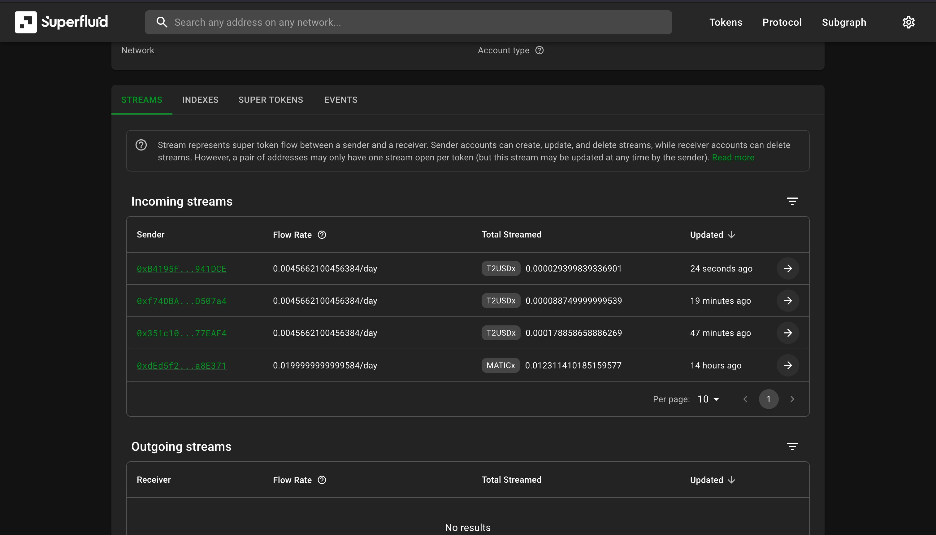Sort Incoming streams by Updated arrow

(x=731, y=235)
